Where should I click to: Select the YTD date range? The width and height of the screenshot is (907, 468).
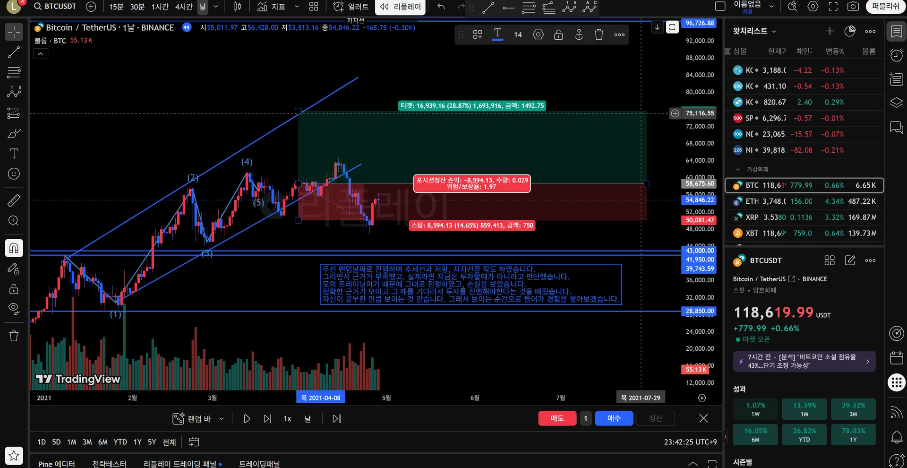click(120, 442)
